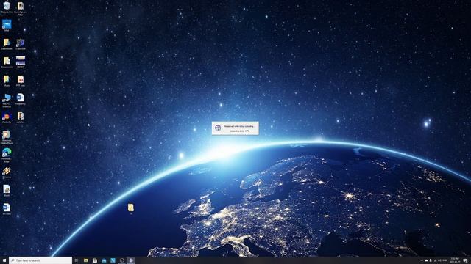
Task: Open Task View from the taskbar
Action: click(x=77, y=260)
